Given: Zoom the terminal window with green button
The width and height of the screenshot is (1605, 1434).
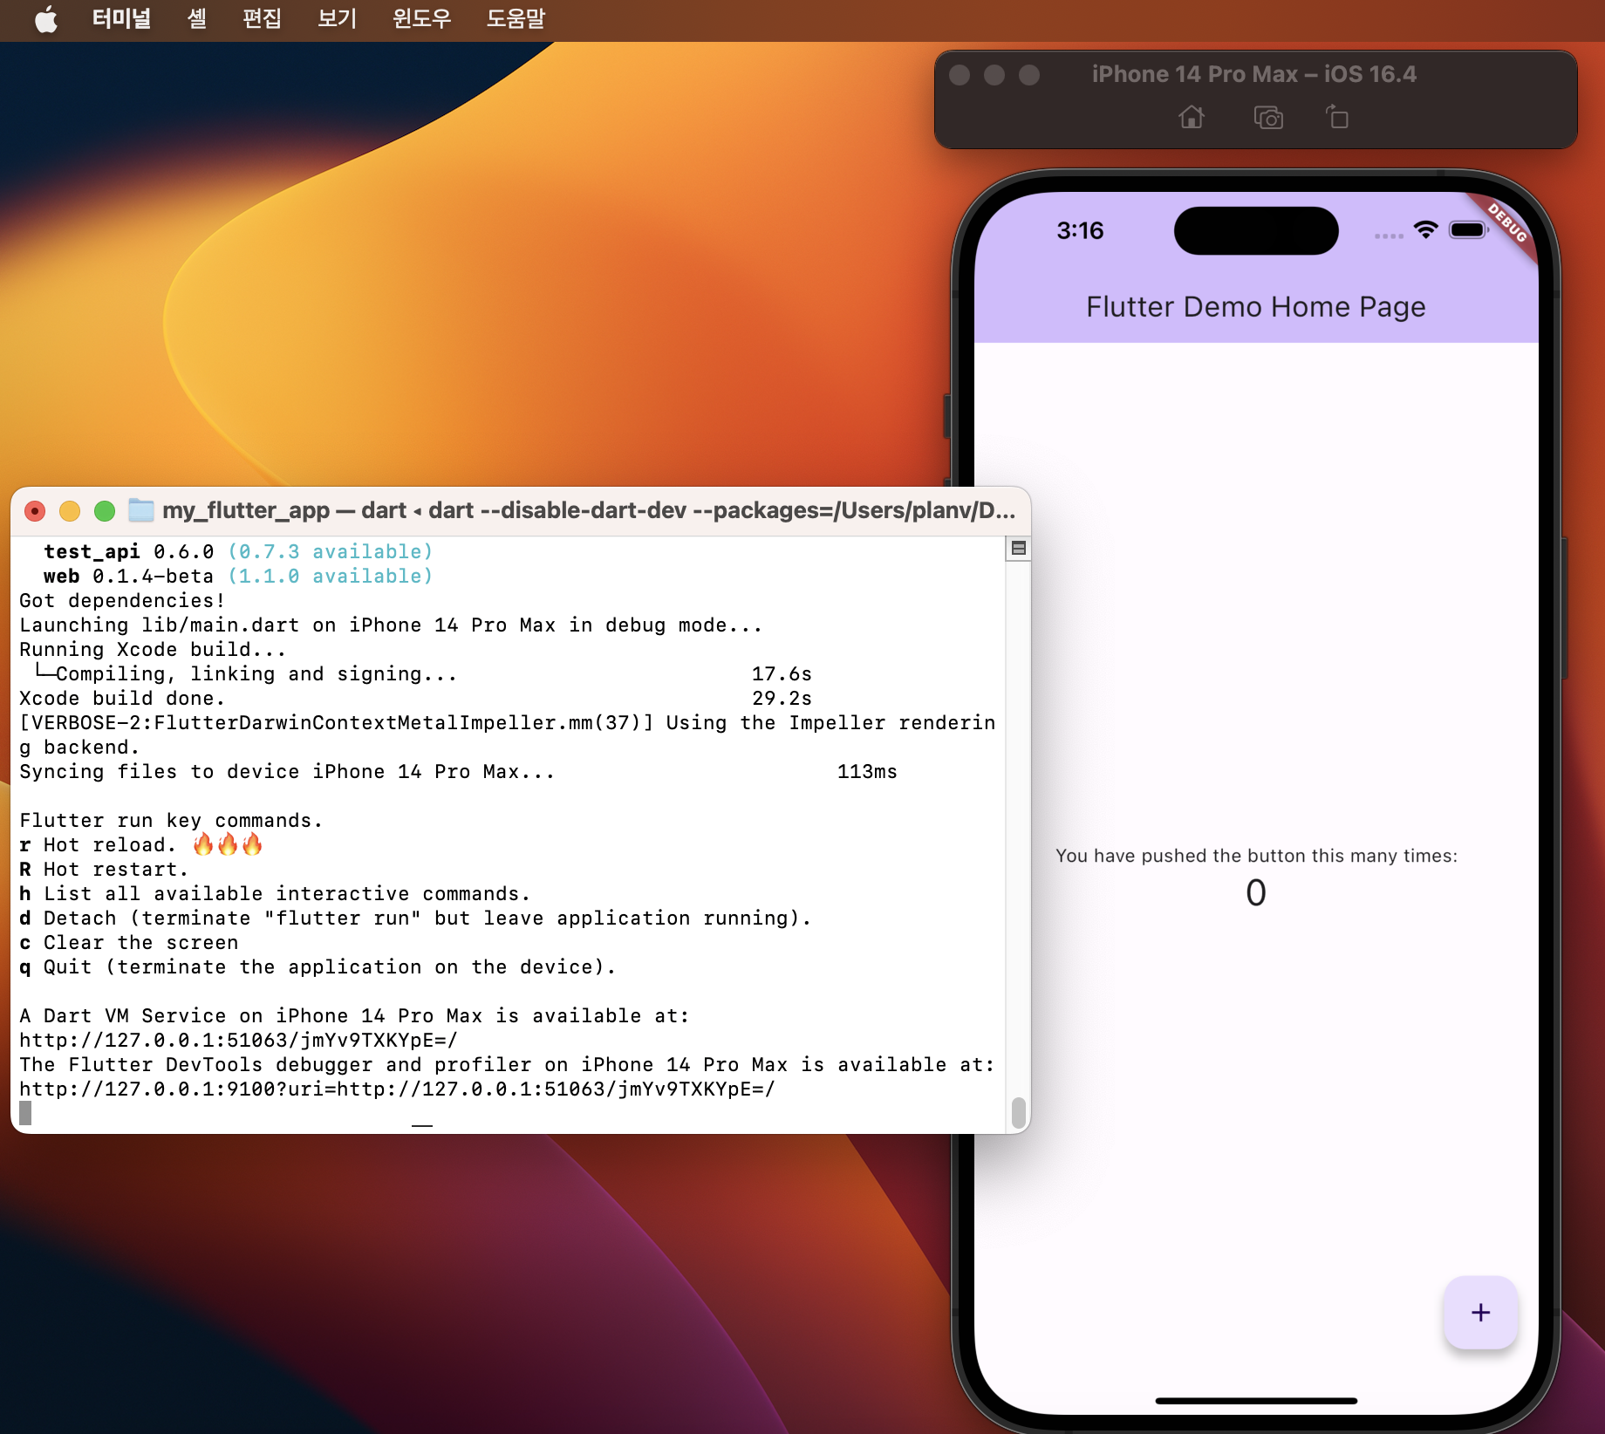Looking at the screenshot, I should pyautogui.click(x=105, y=511).
